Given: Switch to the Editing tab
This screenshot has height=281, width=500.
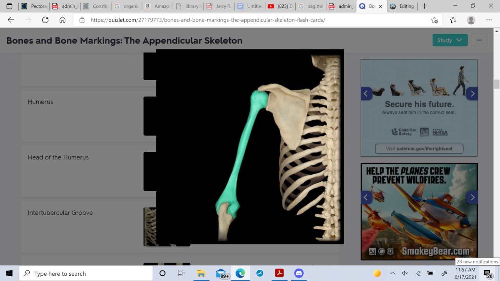Looking at the screenshot, I should [402, 6].
